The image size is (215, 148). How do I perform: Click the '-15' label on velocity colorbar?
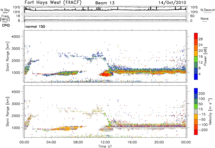202,114
